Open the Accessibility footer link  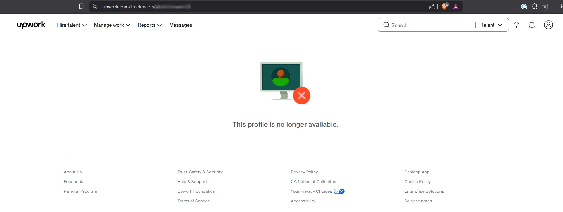click(x=303, y=201)
